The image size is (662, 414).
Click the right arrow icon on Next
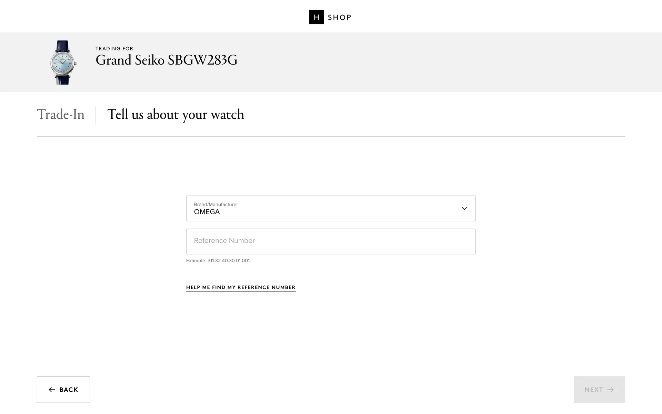tap(611, 390)
